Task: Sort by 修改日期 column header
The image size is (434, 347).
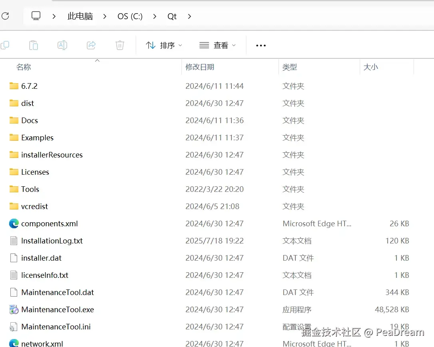Action: pos(200,67)
